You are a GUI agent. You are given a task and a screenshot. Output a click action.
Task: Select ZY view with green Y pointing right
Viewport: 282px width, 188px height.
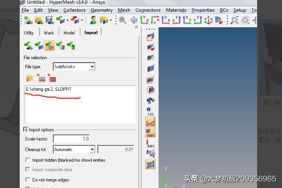(x=187, y=20)
